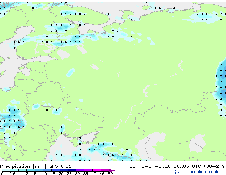Click the '10' legend scale label
Image resolution: width=226 pixels, height=175 pixels.
pyautogui.click(x=45, y=174)
